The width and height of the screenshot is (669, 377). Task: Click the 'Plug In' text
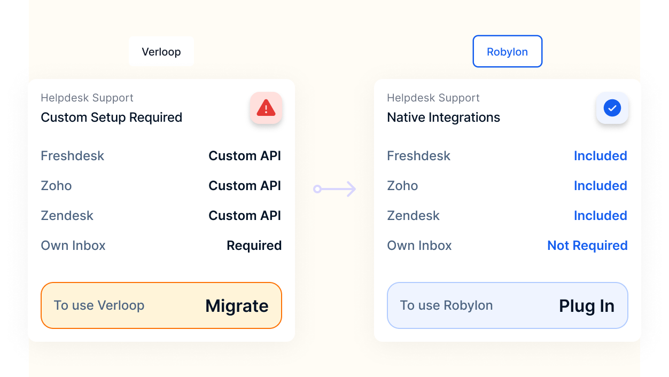pyautogui.click(x=587, y=306)
